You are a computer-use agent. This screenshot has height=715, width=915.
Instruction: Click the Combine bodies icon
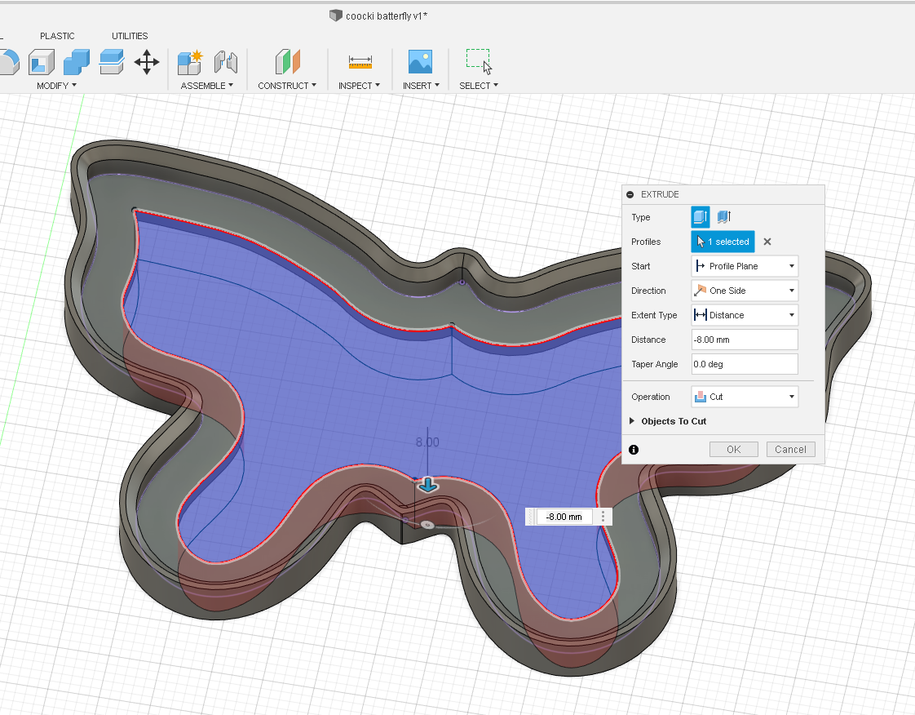pyautogui.click(x=77, y=62)
